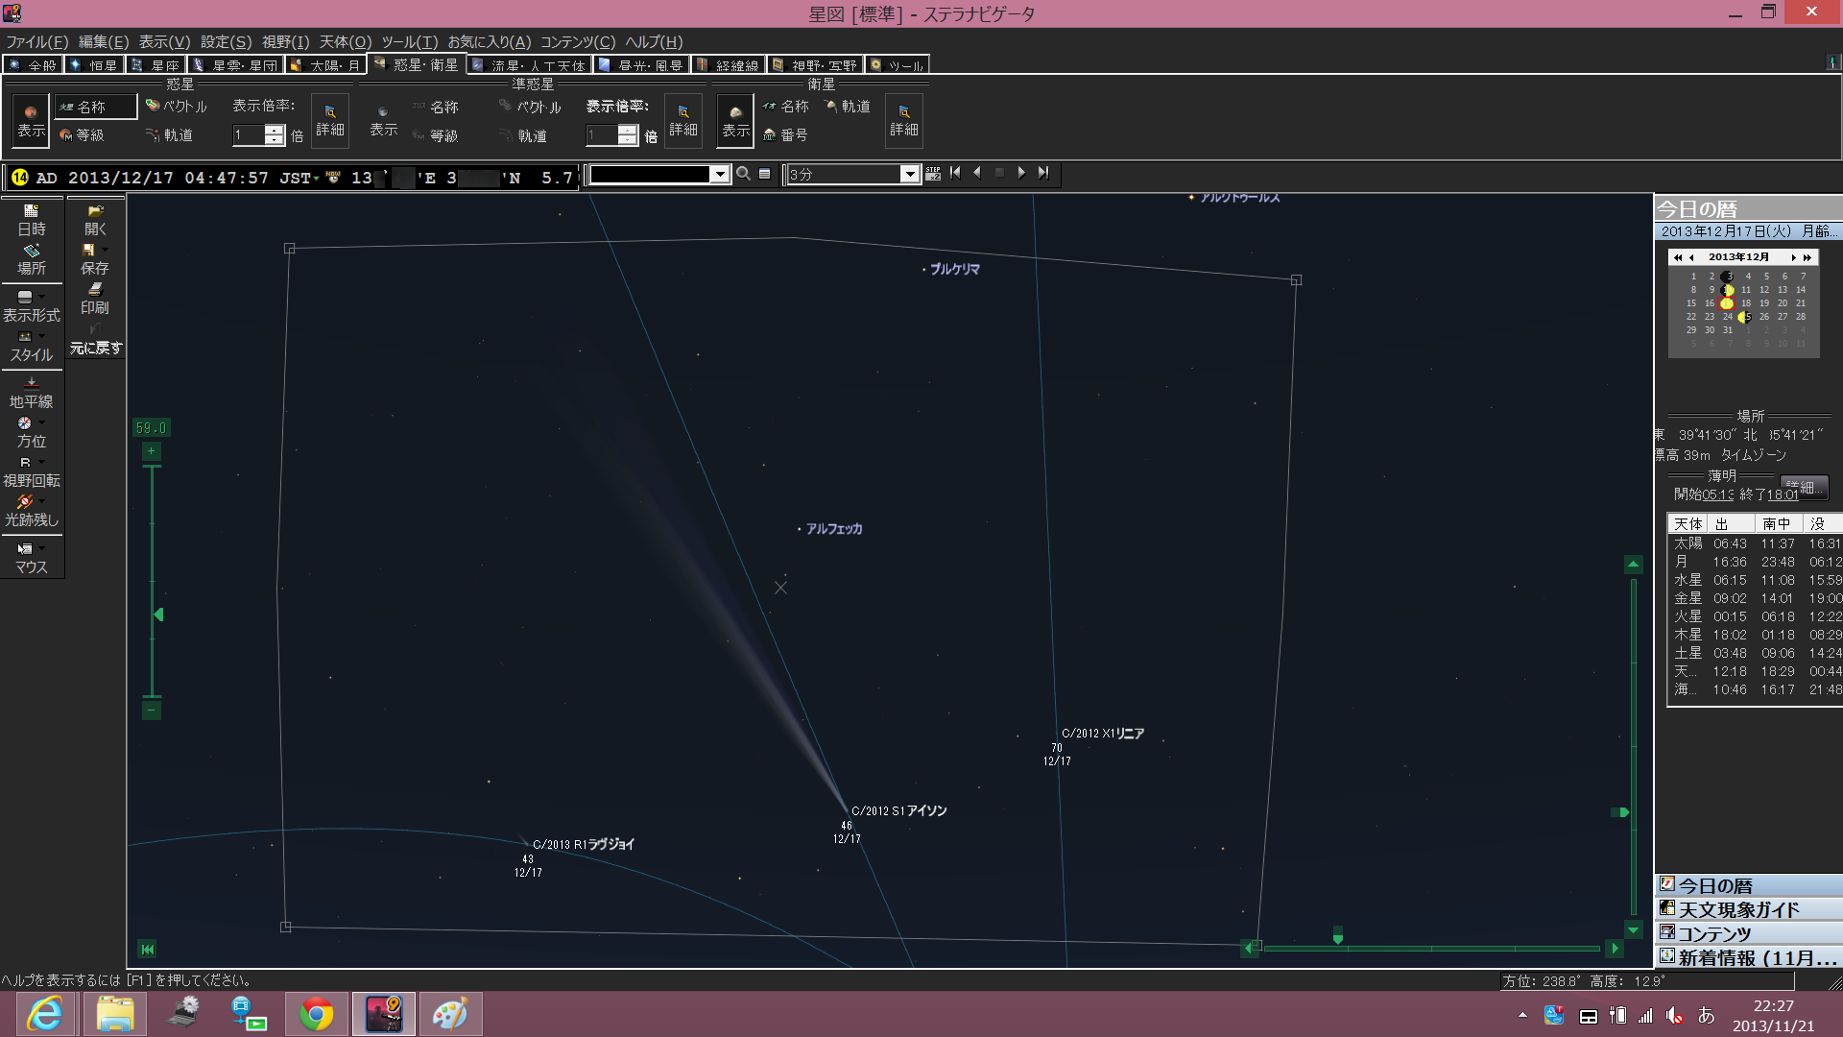The width and height of the screenshot is (1843, 1037).
Task: Open planet 詳細 details icon
Action: click(x=329, y=120)
